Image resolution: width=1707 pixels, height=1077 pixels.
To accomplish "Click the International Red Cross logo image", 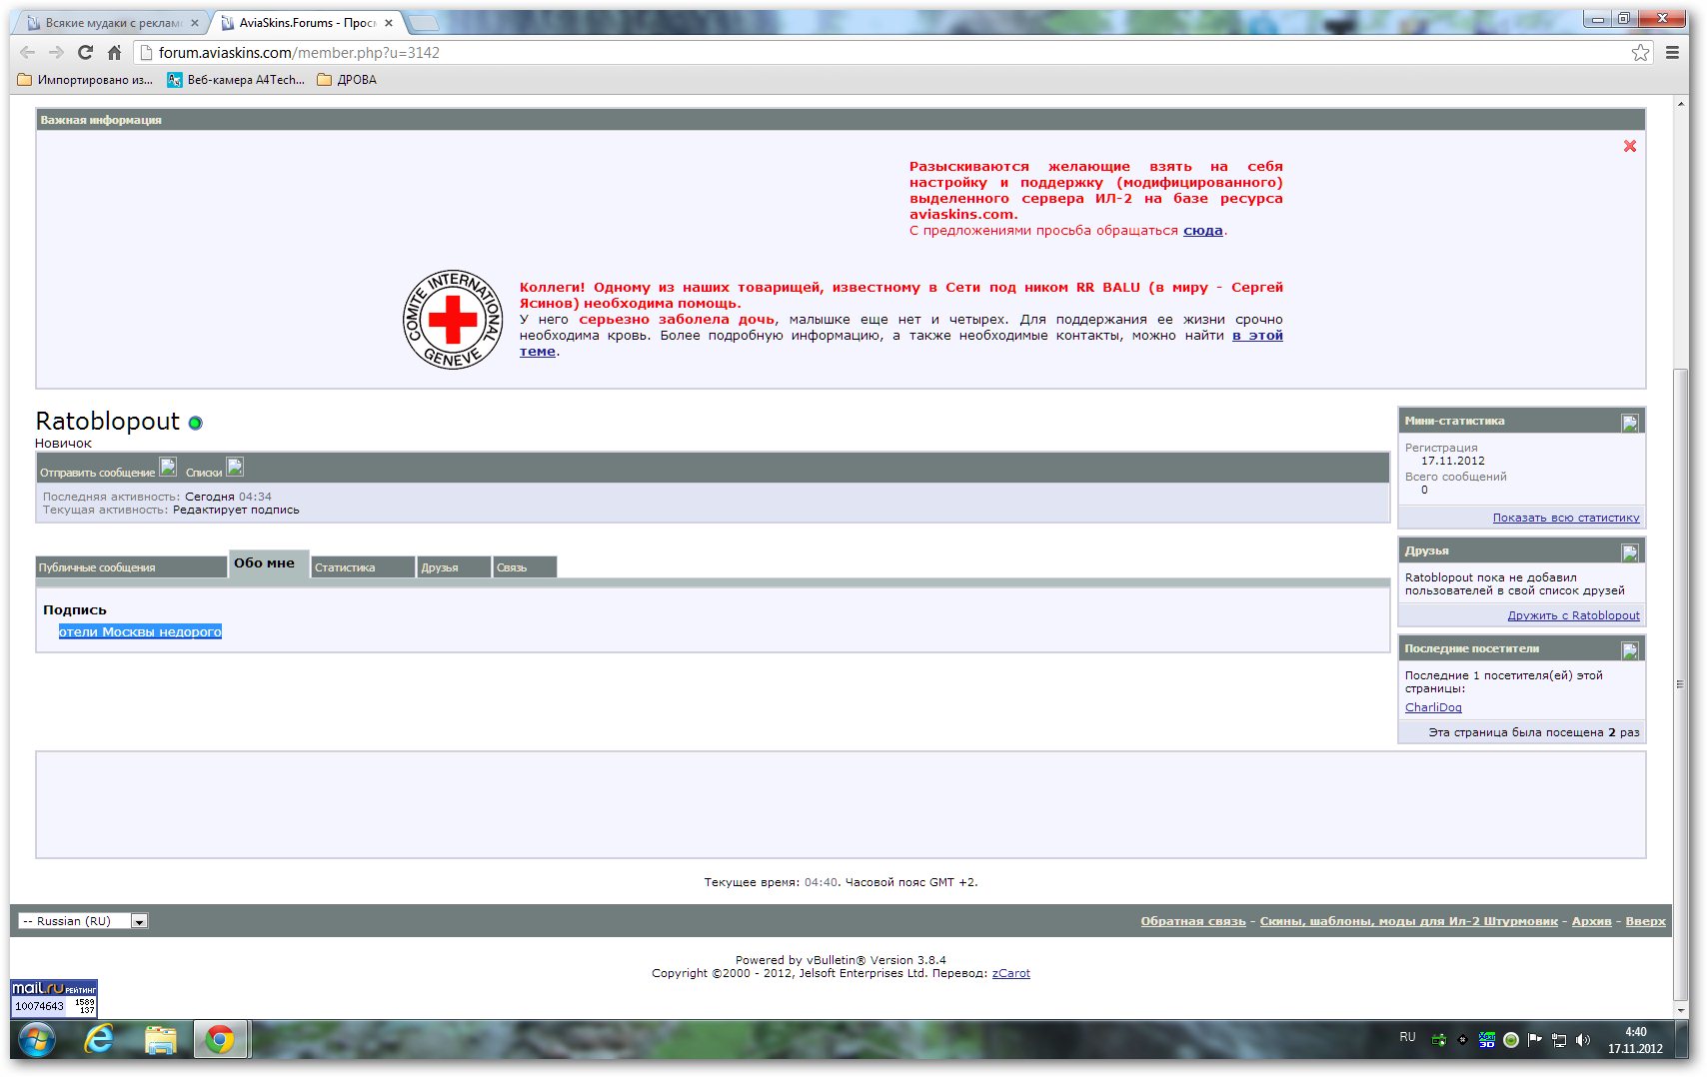I will pos(453,320).
